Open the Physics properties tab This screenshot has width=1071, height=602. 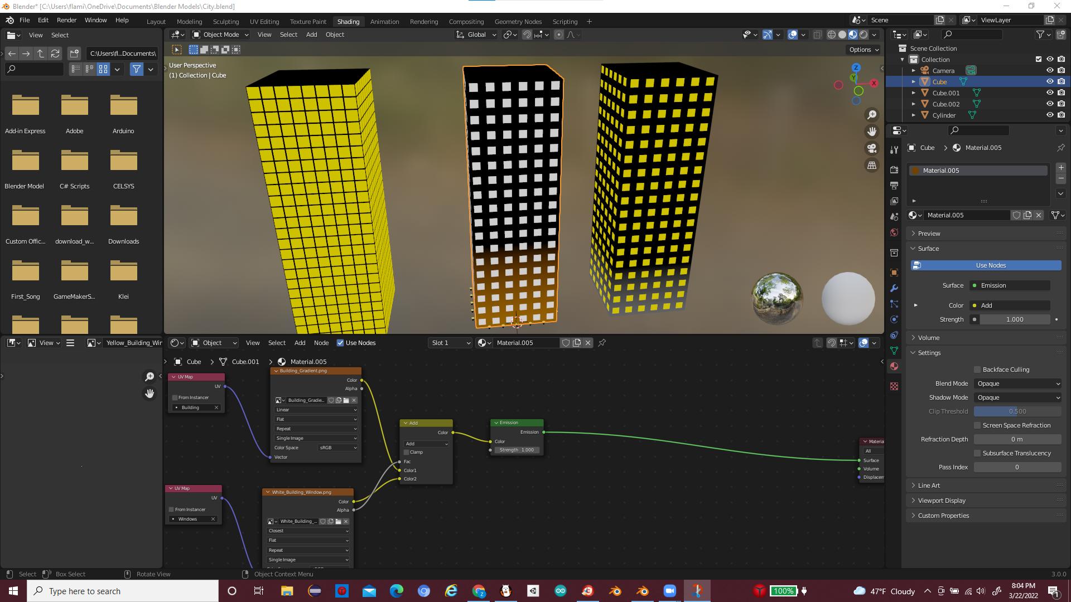coord(894,319)
